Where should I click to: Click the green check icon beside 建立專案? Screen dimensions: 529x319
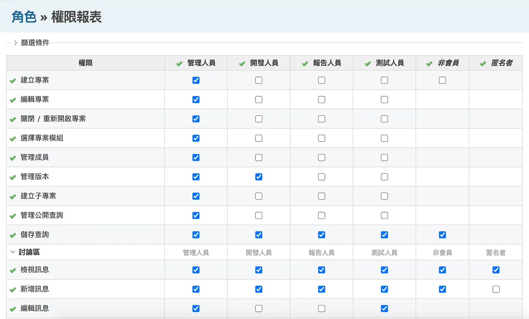tap(13, 80)
